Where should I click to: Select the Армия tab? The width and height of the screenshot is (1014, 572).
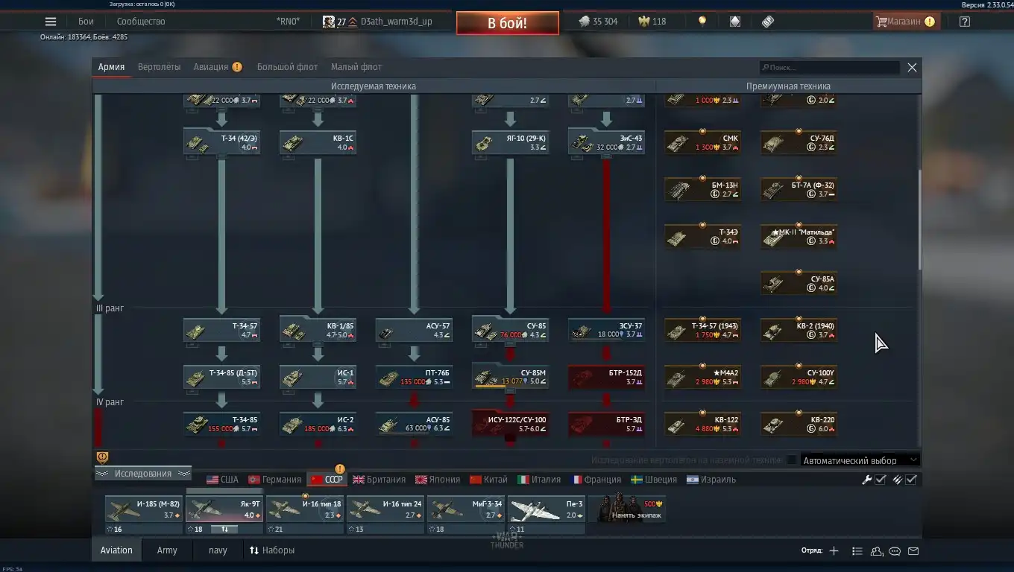coord(111,67)
